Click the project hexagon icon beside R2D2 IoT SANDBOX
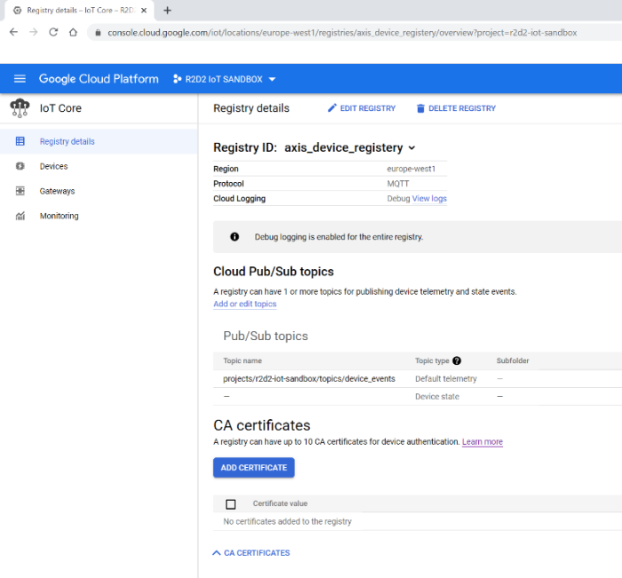The image size is (622, 578). point(178,79)
